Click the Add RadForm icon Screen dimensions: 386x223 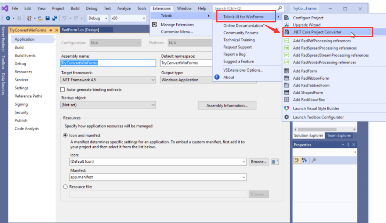tap(286, 71)
